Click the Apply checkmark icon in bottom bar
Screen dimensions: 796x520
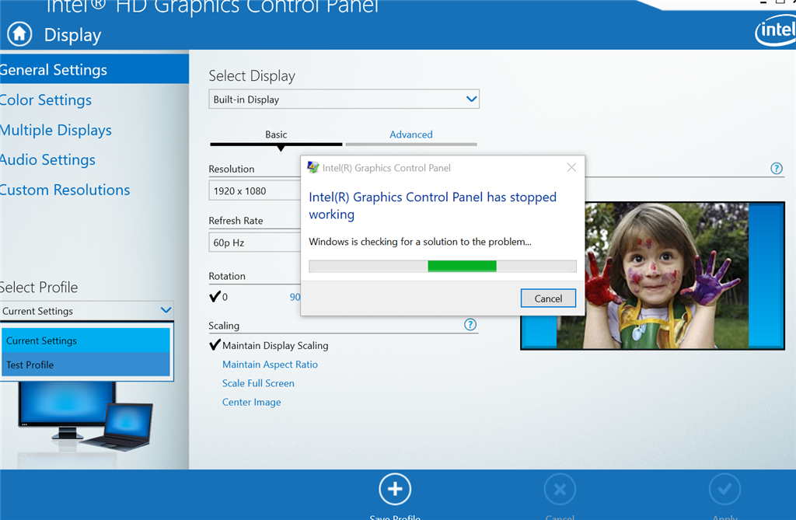point(724,490)
